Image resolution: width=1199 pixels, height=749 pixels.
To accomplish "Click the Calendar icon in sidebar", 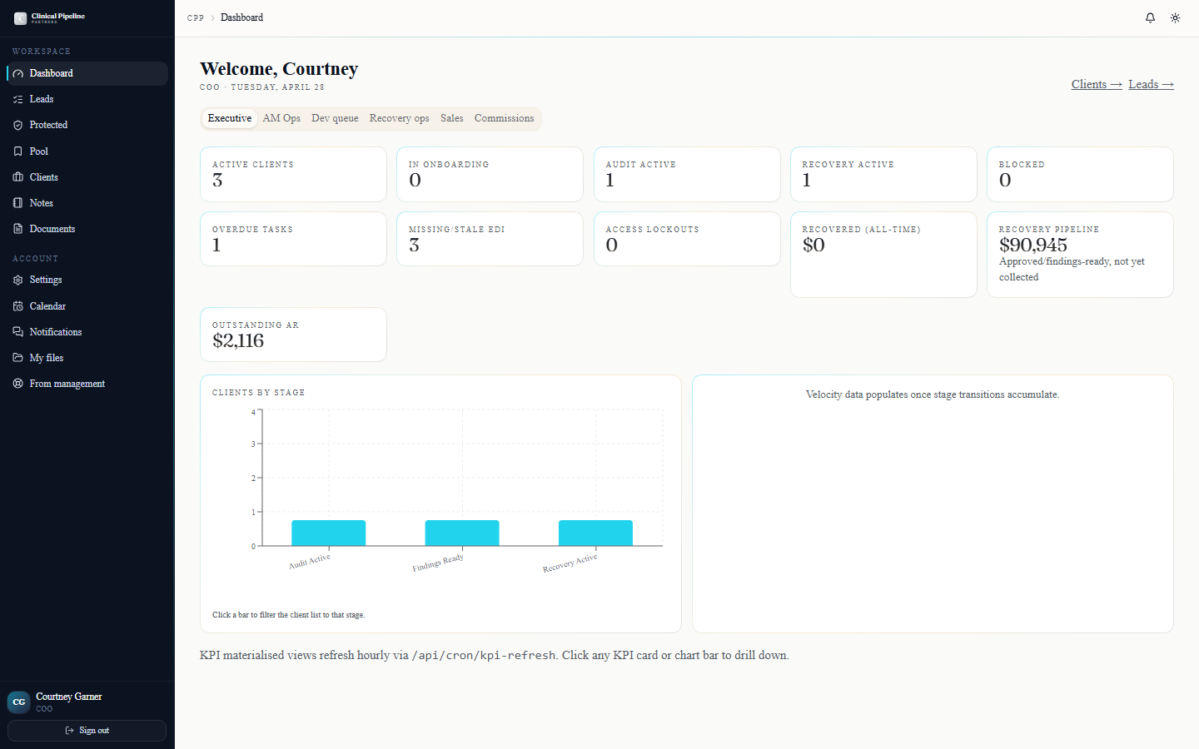I will tap(18, 306).
